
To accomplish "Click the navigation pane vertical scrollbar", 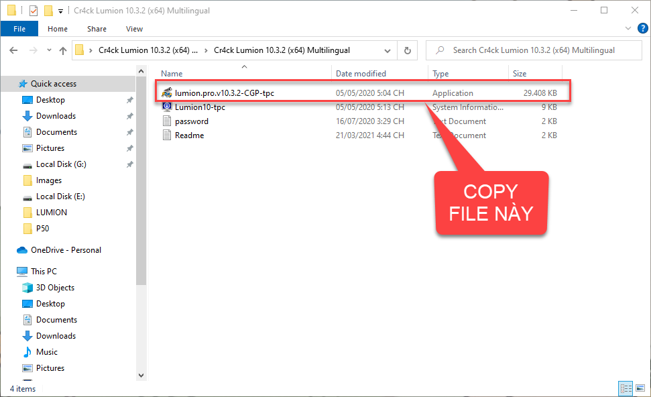I will pos(141,201).
